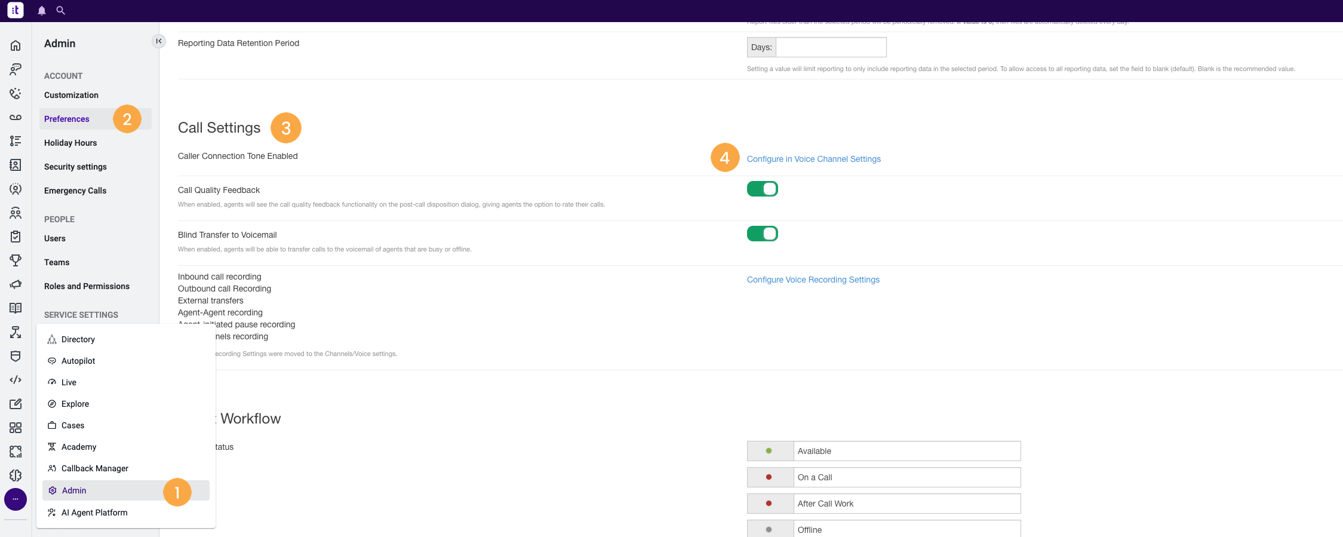Select Callback Manager in the apps menu

(126, 468)
